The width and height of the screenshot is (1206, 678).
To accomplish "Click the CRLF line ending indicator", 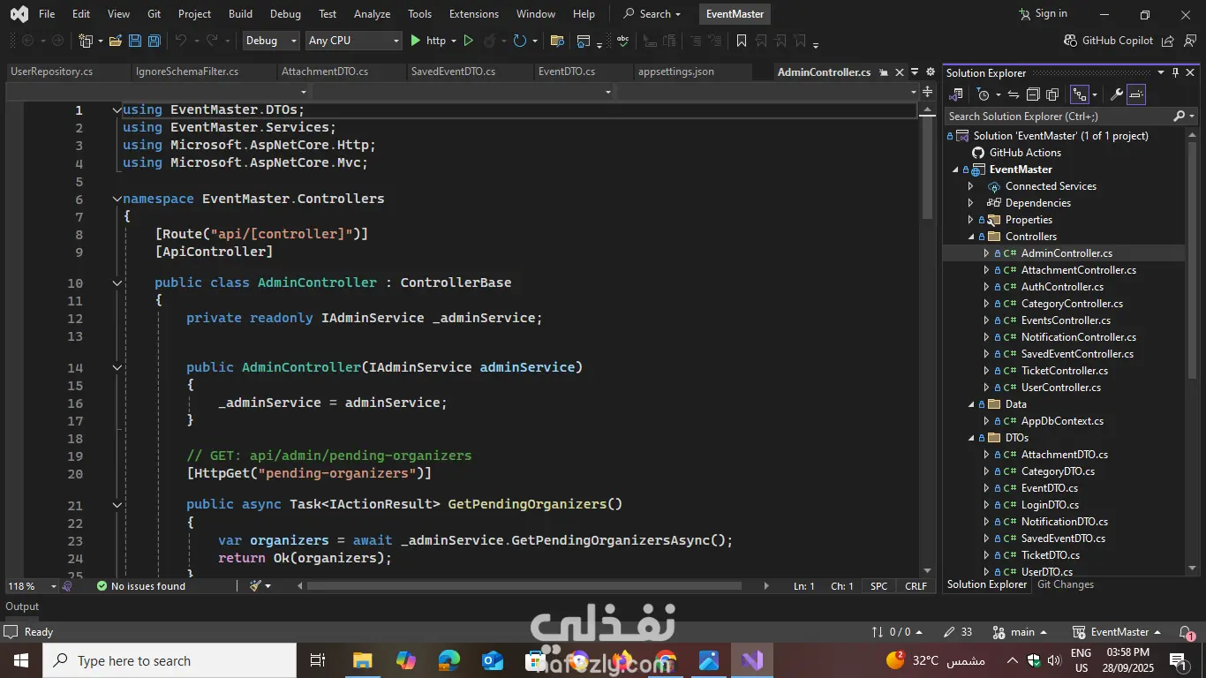I will point(916,586).
